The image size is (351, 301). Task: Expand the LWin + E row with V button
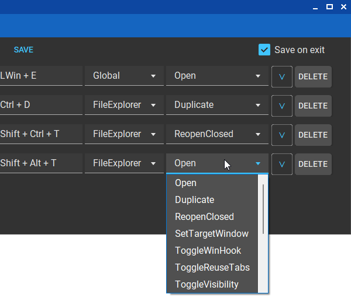(x=282, y=76)
